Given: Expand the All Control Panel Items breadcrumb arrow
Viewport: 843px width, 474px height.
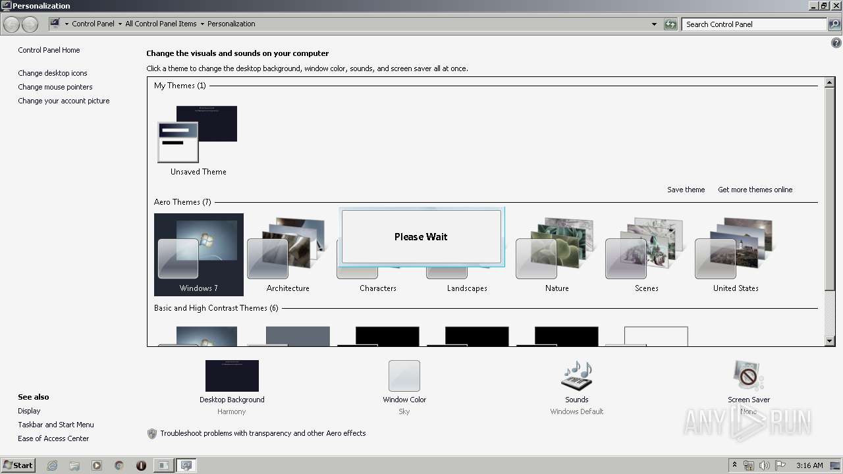Looking at the screenshot, I should click(202, 24).
